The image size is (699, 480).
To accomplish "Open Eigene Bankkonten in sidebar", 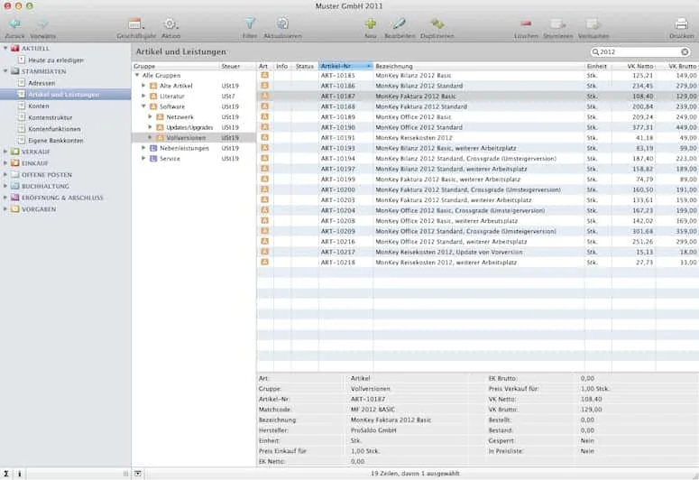I will tap(56, 141).
